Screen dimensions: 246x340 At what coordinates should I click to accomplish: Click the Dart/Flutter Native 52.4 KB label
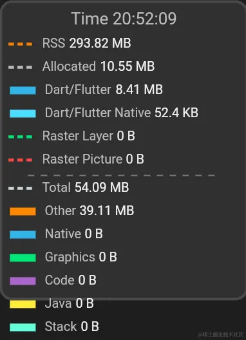pos(122,113)
